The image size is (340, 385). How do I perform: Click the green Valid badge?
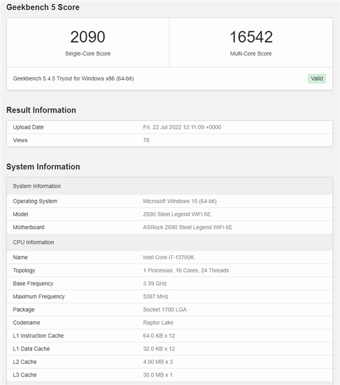click(x=317, y=78)
